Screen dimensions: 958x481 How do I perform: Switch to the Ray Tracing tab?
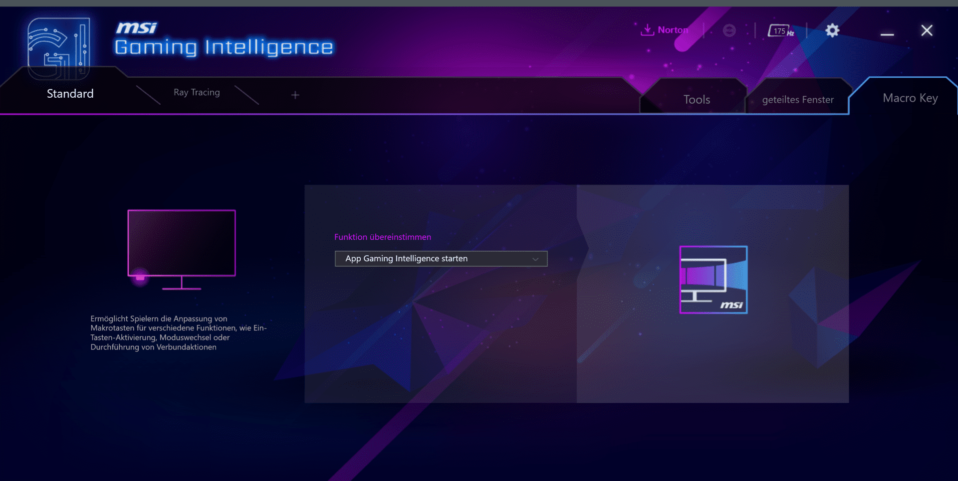pyautogui.click(x=197, y=92)
